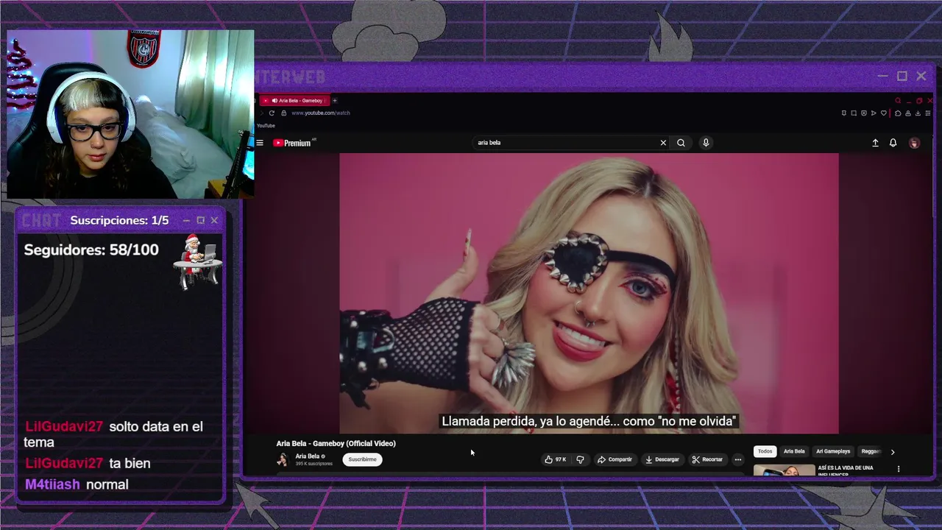Bookmark this page with the heart icon
The image size is (942, 530).
[x=884, y=113]
